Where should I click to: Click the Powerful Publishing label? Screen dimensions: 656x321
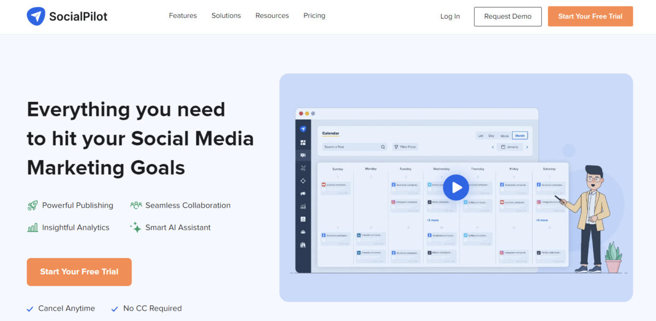tap(78, 206)
